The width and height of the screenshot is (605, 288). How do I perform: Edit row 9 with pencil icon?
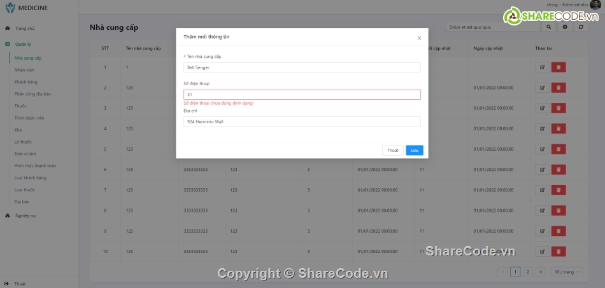click(542, 231)
